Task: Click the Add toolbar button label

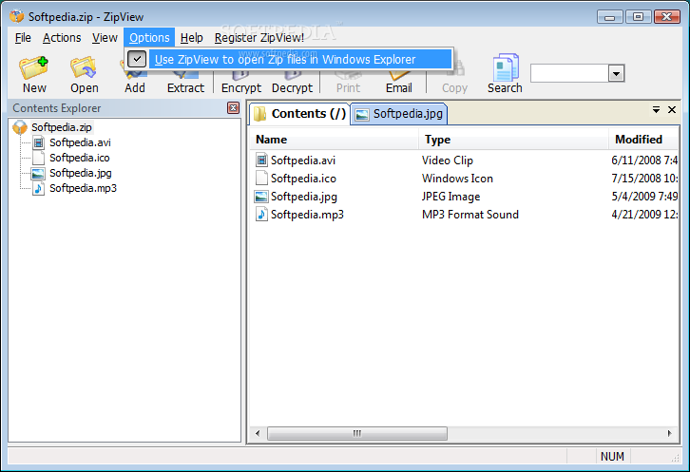Action: [x=135, y=88]
